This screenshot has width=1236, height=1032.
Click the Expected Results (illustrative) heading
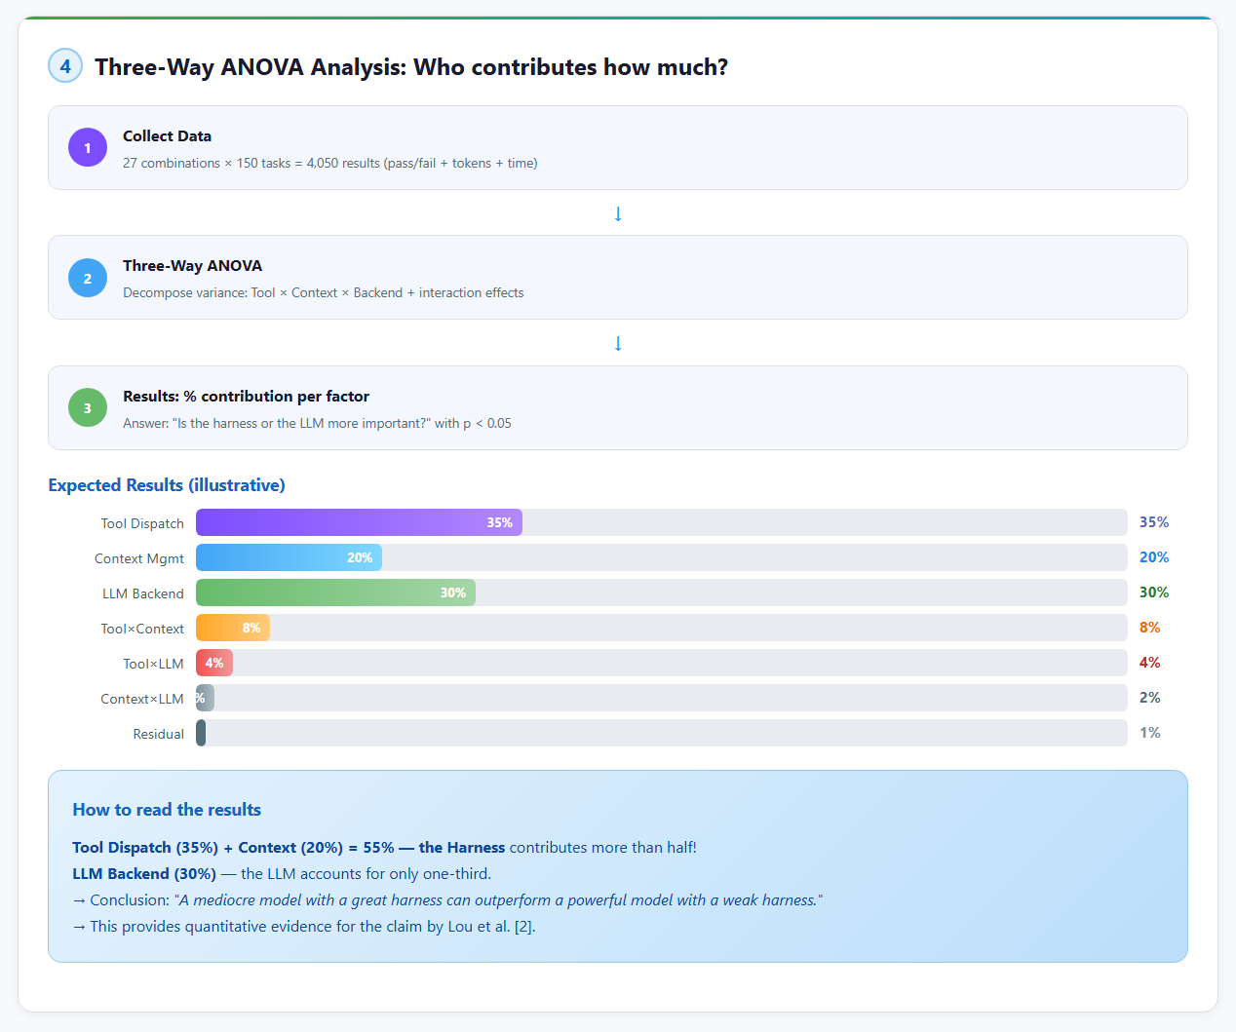point(167,485)
